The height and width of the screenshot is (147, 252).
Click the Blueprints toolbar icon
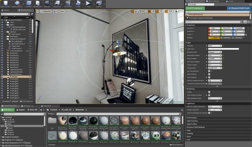pos(57,4)
